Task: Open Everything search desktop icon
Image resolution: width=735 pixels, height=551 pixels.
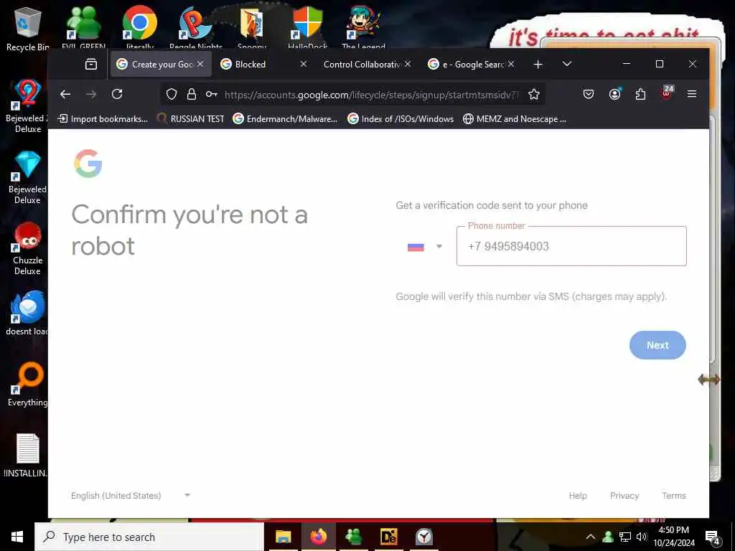Action: tap(27, 385)
